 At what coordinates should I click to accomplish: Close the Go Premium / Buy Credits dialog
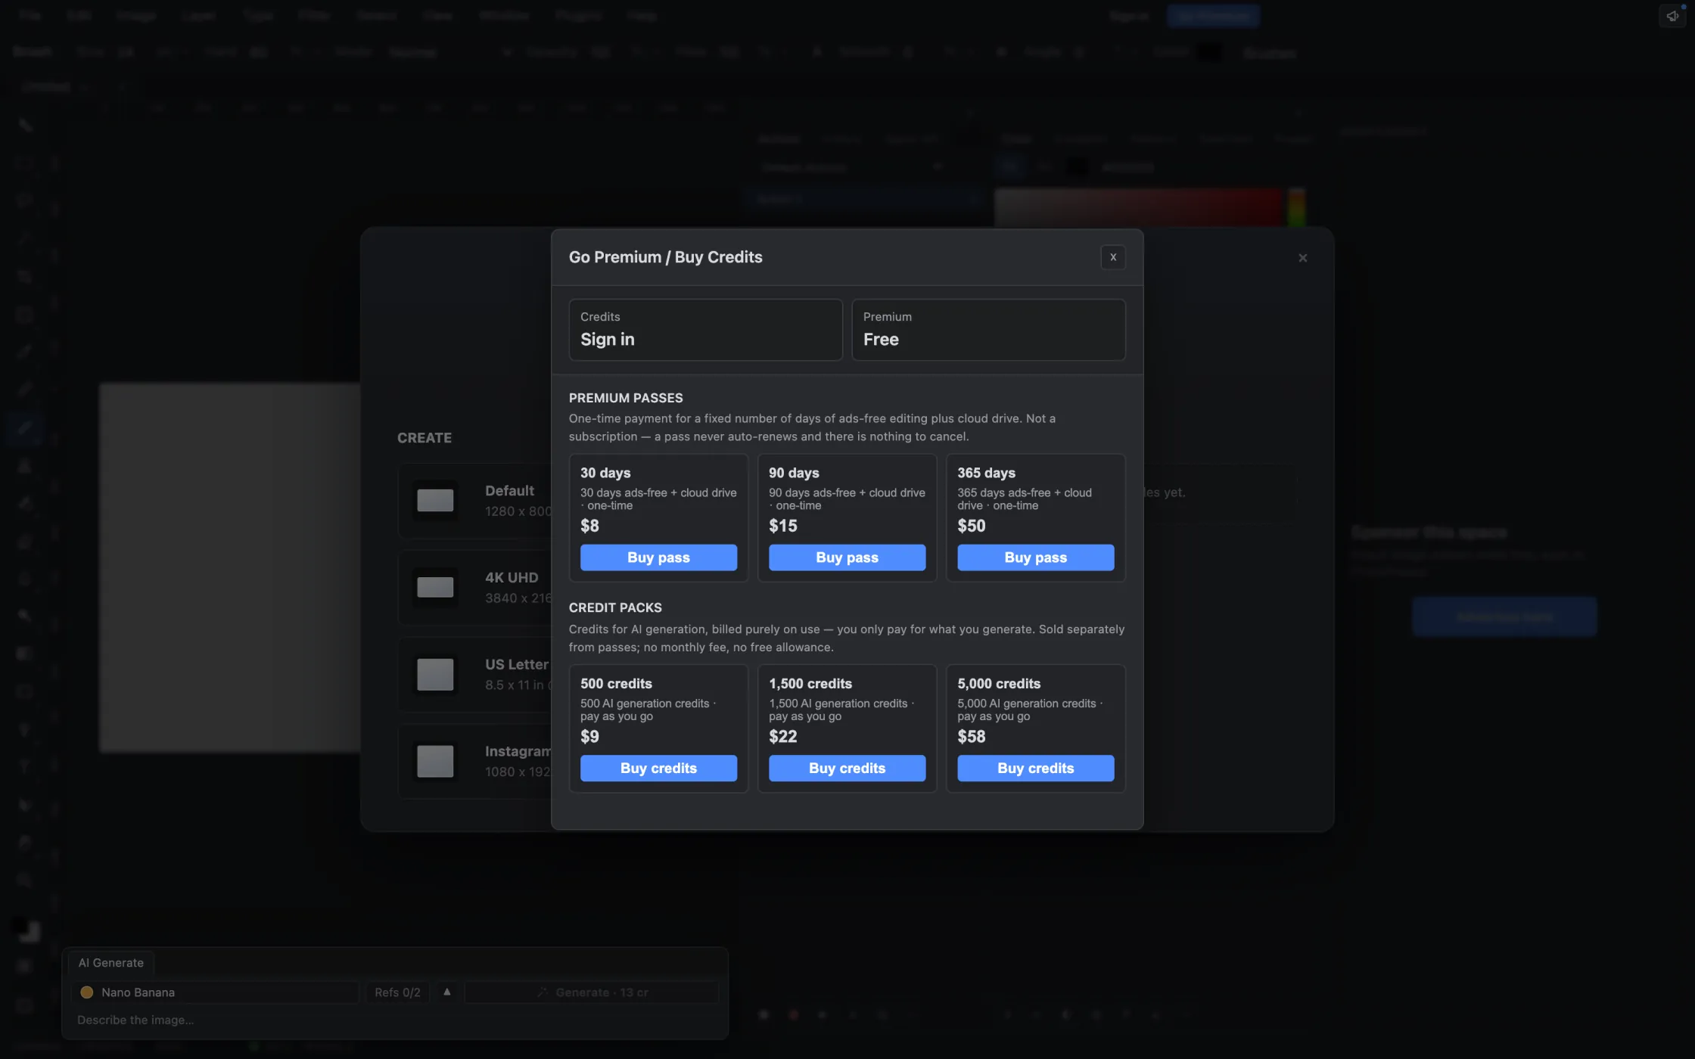[x=1112, y=257]
